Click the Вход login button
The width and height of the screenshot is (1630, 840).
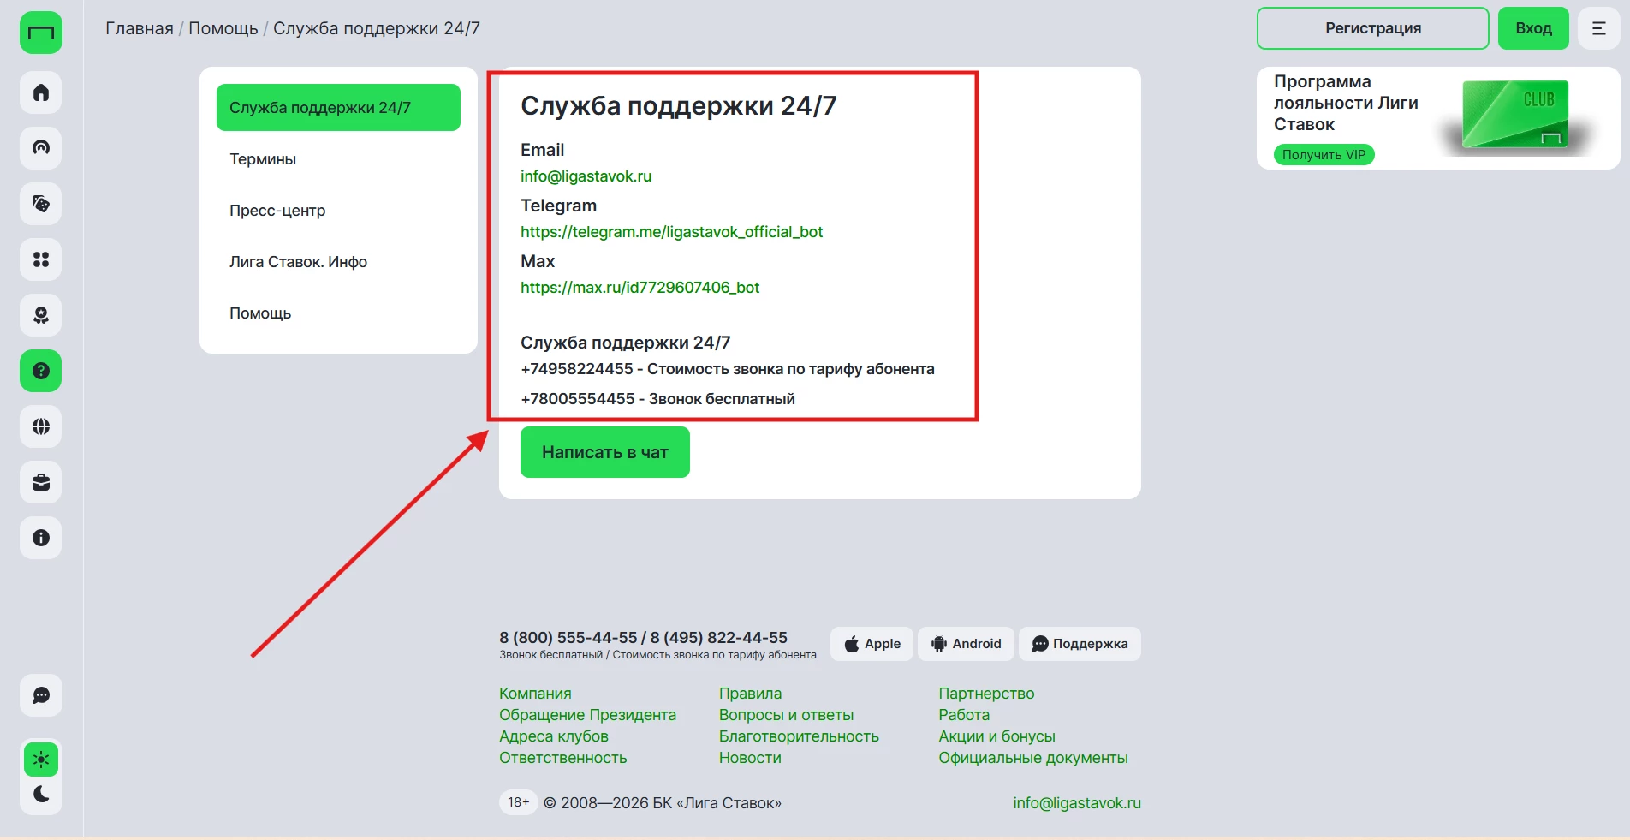pos(1533,28)
